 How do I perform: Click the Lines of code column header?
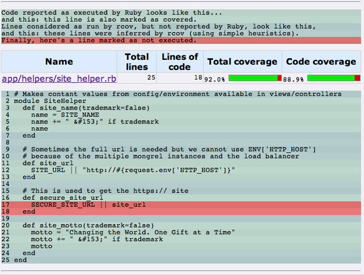(179, 62)
